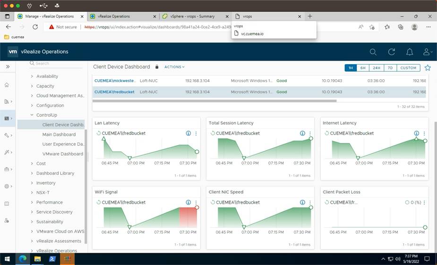Expand the Dashboard Library tree node
437x265 pixels.
(x=32, y=173)
